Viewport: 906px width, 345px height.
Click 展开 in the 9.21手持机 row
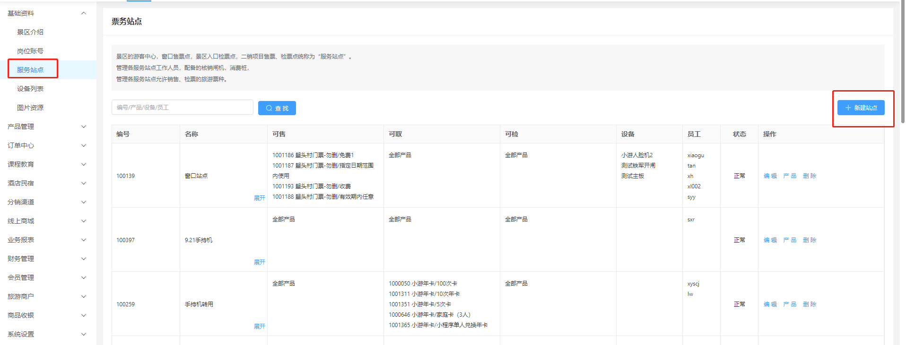tap(259, 262)
